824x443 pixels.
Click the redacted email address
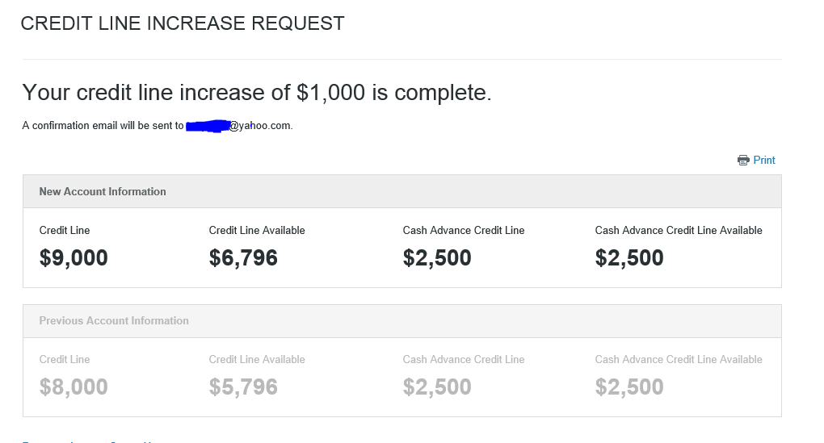(207, 126)
